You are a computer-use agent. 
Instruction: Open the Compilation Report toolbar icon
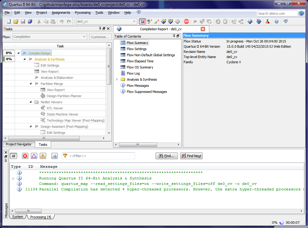(x=250, y=21)
